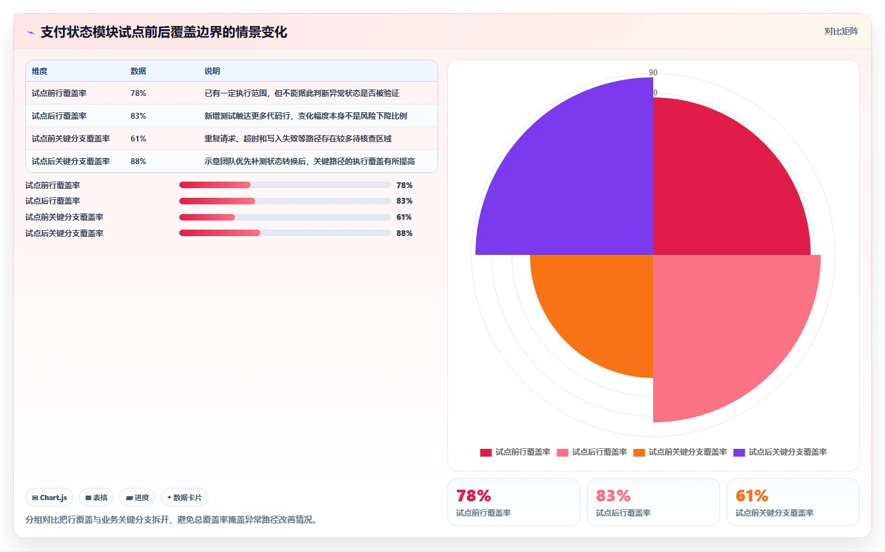Click the progress bar showing 61%
This screenshot has width=885, height=552.
pyautogui.click(x=285, y=217)
